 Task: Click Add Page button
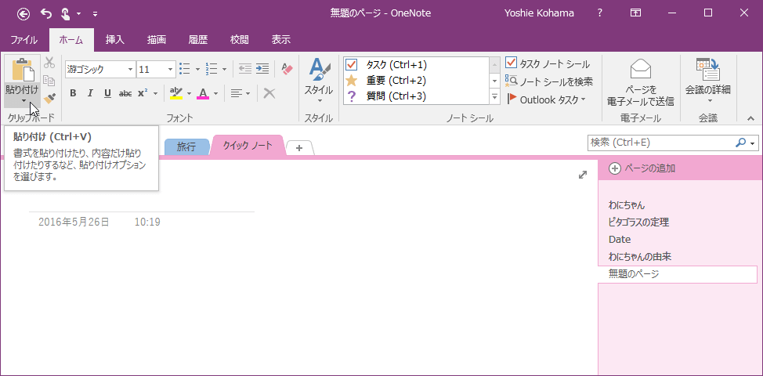click(642, 168)
